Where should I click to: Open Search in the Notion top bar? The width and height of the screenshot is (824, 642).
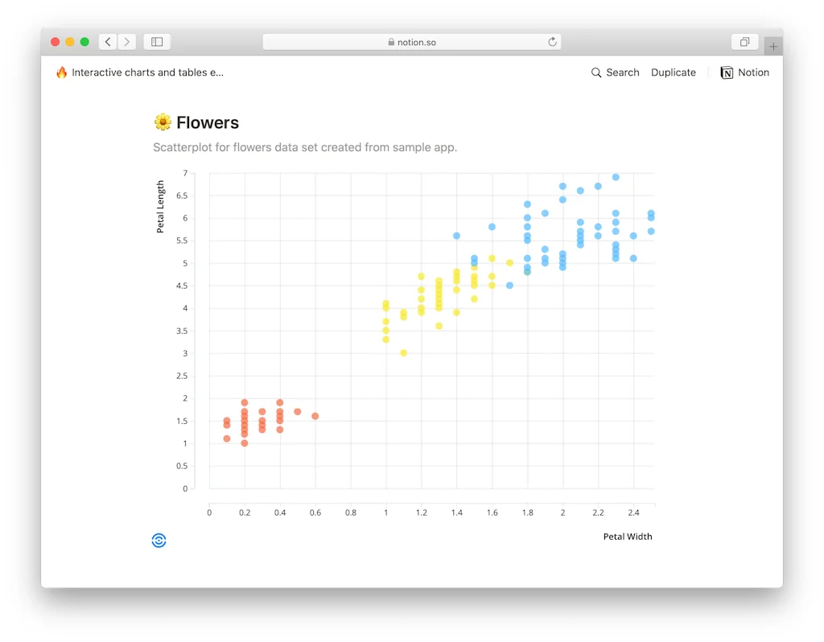pos(615,72)
